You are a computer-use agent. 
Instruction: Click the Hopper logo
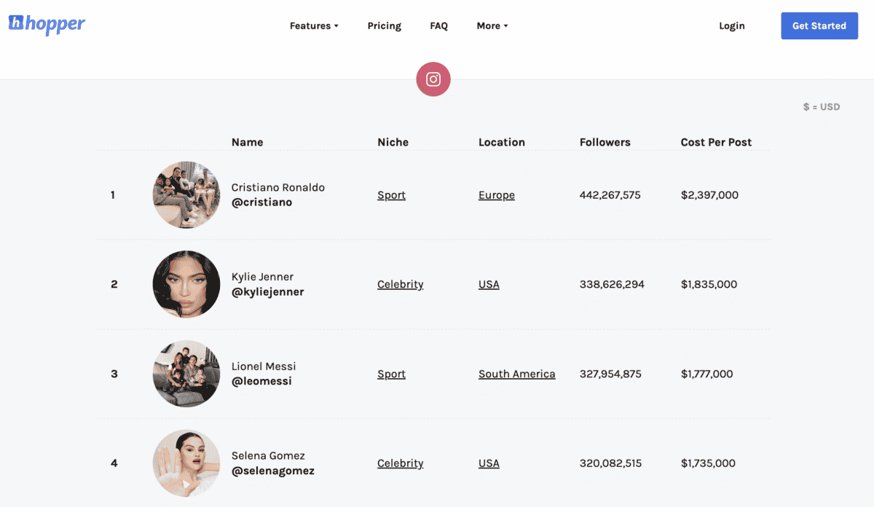47,24
